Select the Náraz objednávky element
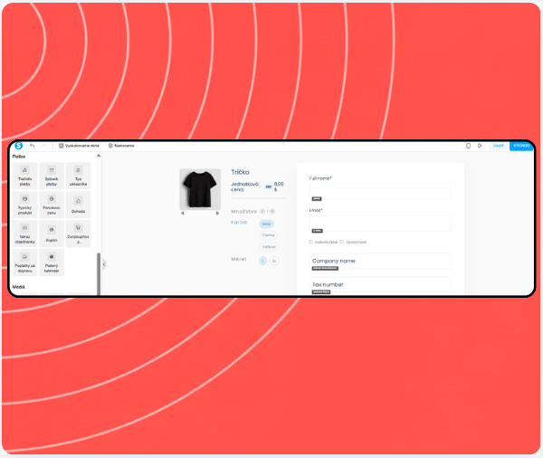 (25, 234)
